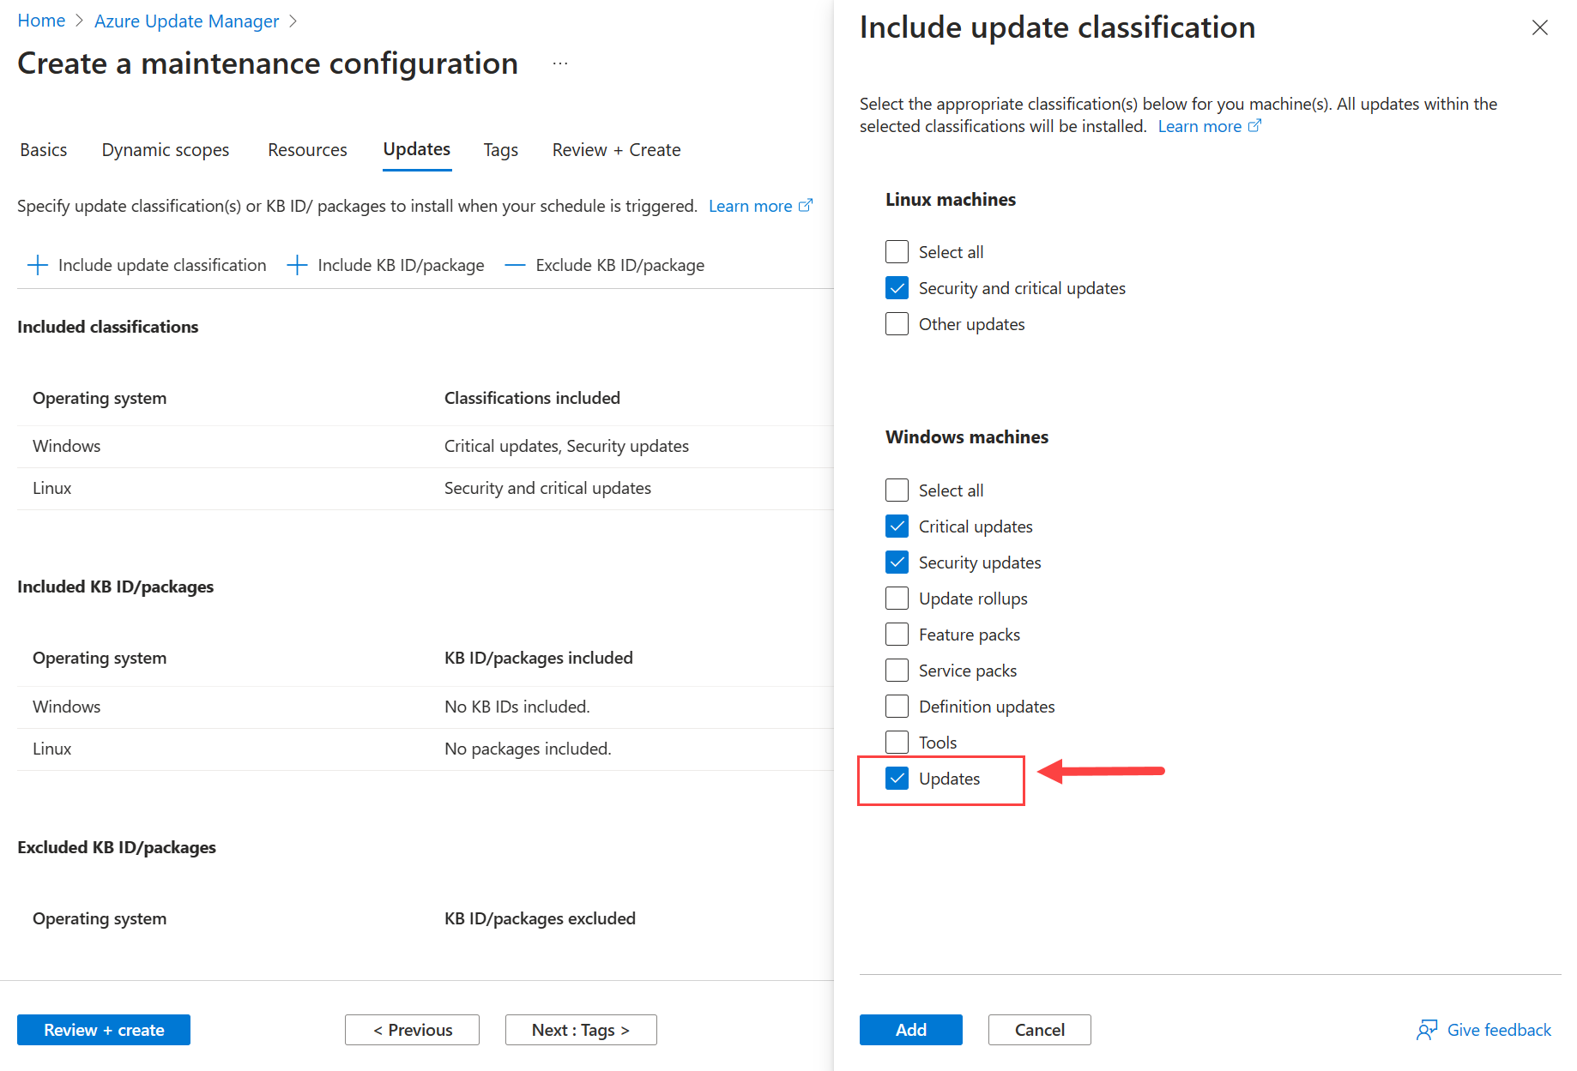
Task: Enable the Update rollups checkbox
Action: (897, 598)
